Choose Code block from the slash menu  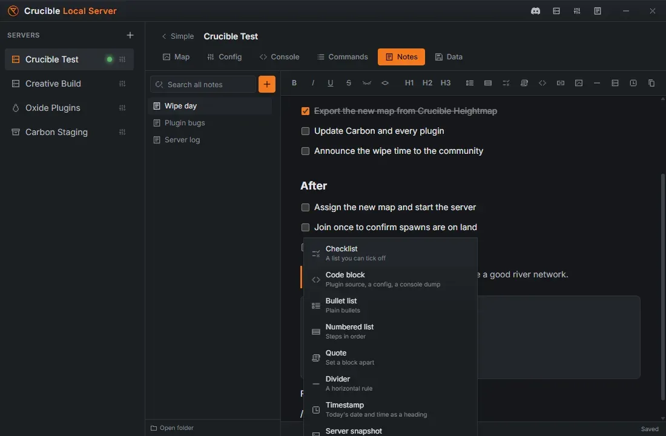click(x=391, y=279)
